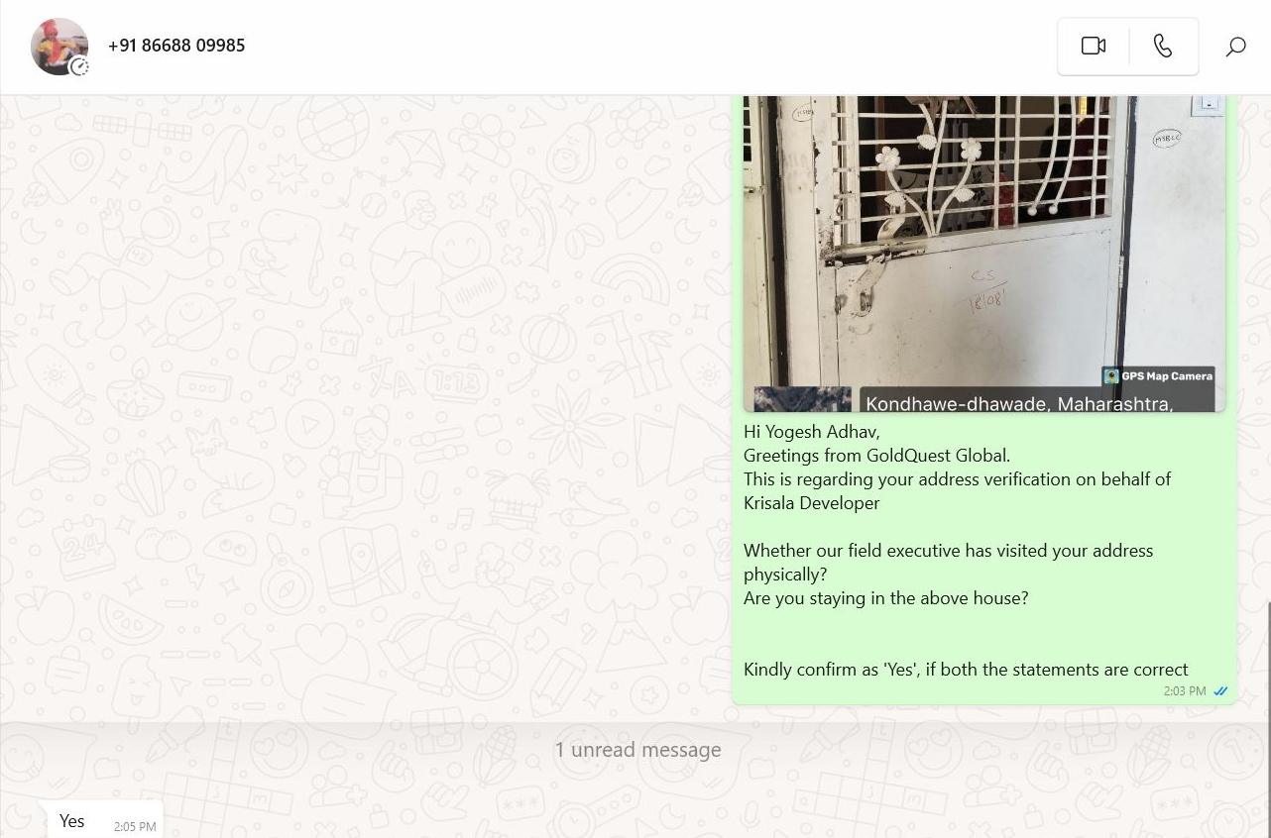Click the blue double-tick read receipt

click(x=1220, y=691)
